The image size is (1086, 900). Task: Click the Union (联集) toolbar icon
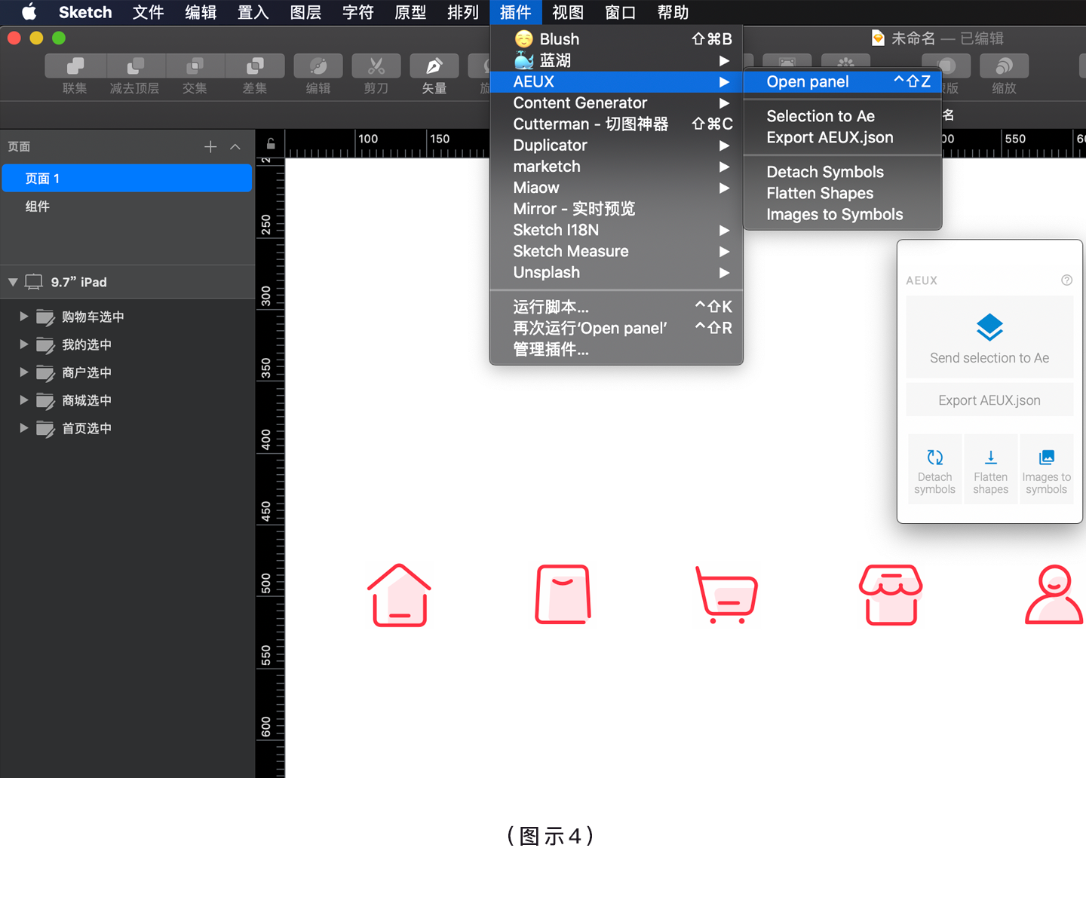coord(75,66)
